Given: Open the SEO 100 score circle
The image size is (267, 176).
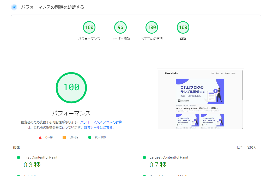Looking at the screenshot, I should click(183, 27).
